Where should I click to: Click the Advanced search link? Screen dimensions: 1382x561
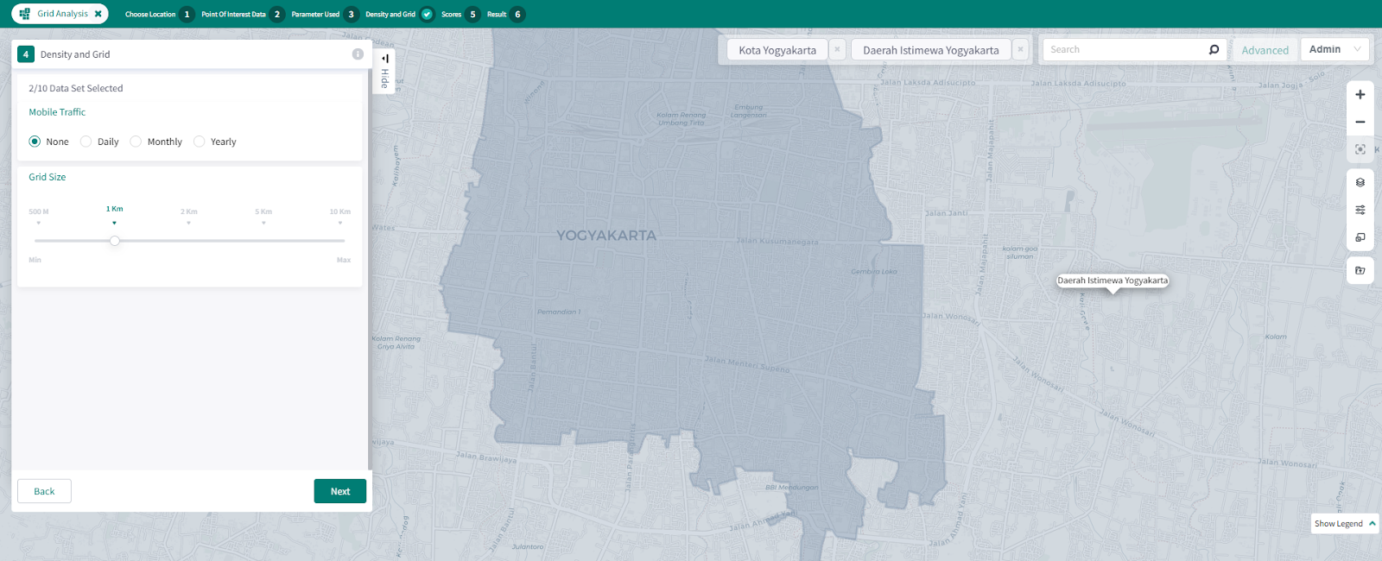click(1265, 50)
